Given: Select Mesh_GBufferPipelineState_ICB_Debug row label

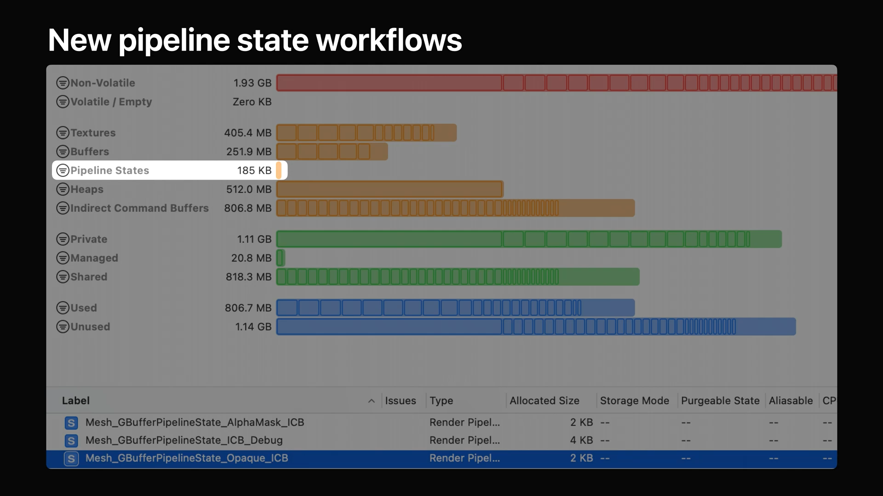Looking at the screenshot, I should click(184, 440).
